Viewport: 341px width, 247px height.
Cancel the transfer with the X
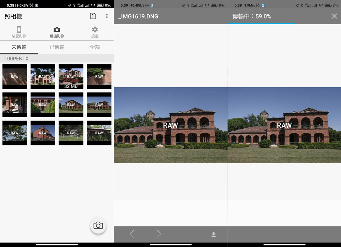(x=334, y=16)
